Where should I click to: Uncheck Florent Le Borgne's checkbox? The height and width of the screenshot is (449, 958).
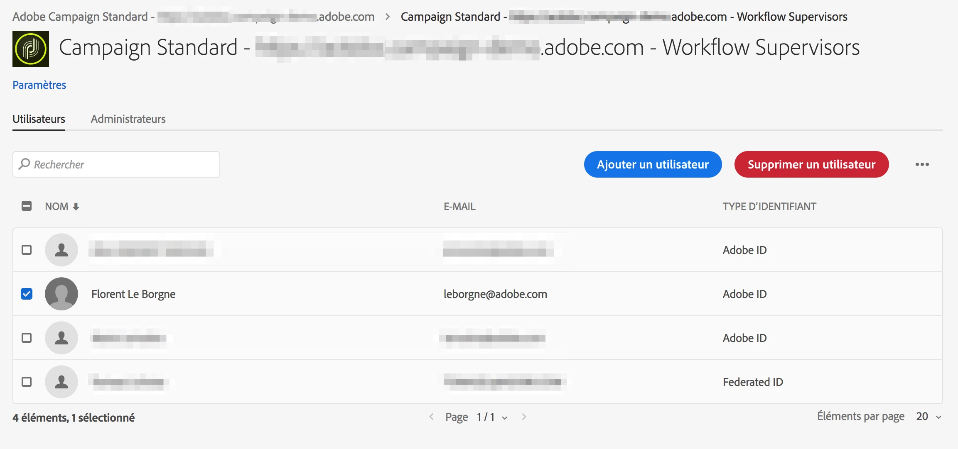pyautogui.click(x=27, y=294)
